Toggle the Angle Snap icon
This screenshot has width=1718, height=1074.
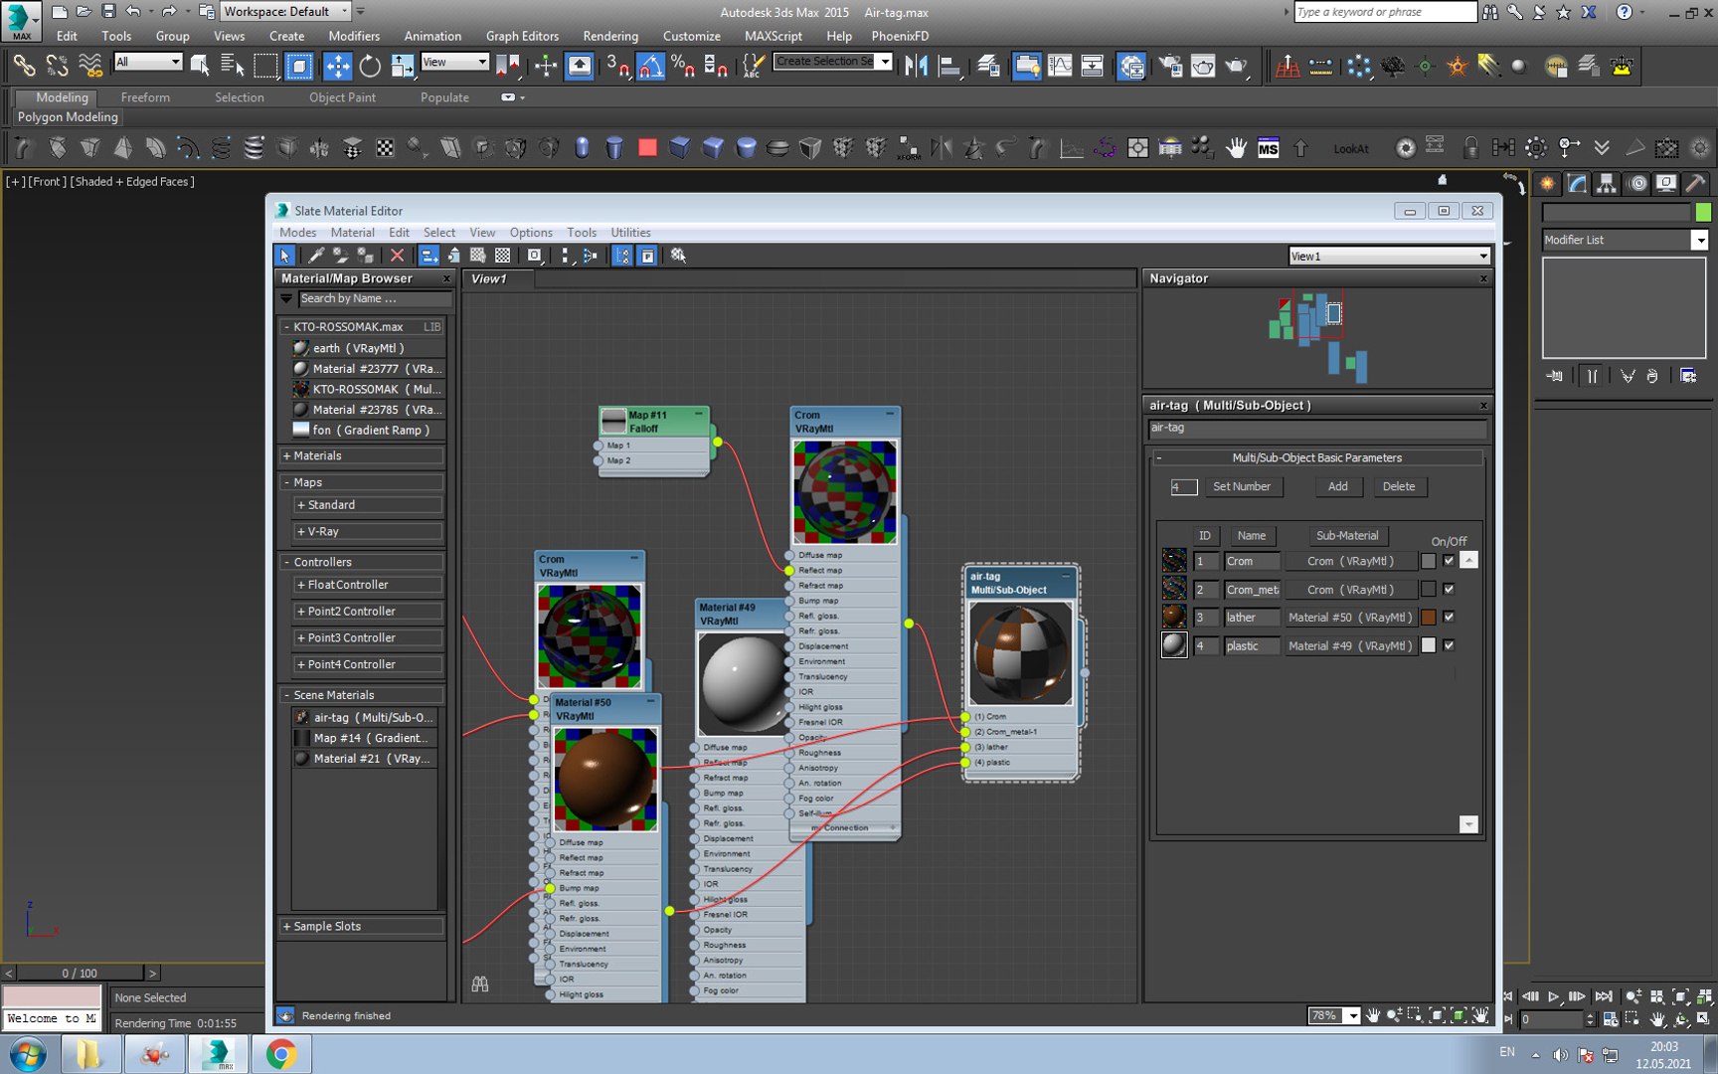pos(650,67)
